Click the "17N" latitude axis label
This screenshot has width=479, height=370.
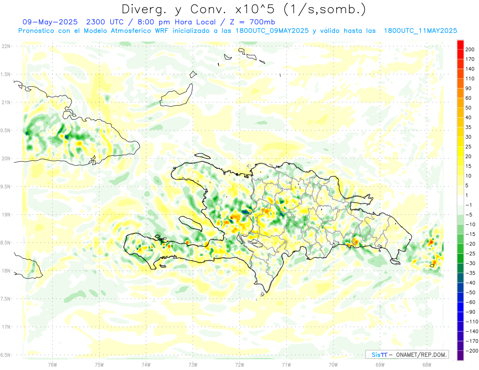(x=6, y=327)
